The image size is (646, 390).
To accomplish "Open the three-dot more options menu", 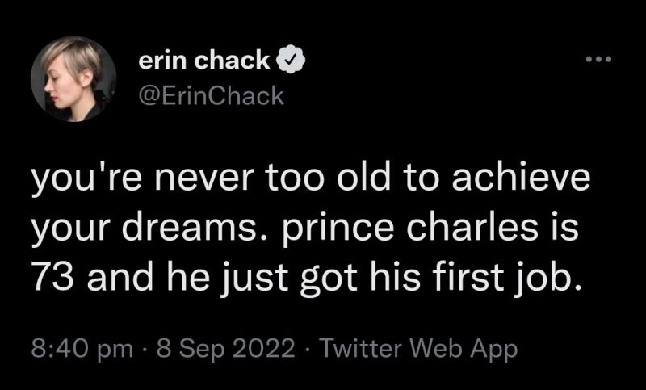I will tap(599, 60).
